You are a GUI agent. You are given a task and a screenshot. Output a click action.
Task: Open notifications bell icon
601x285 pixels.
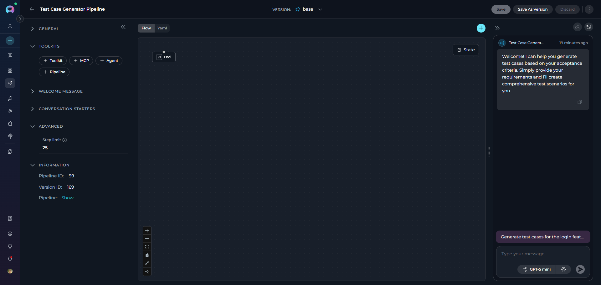[x=10, y=259]
